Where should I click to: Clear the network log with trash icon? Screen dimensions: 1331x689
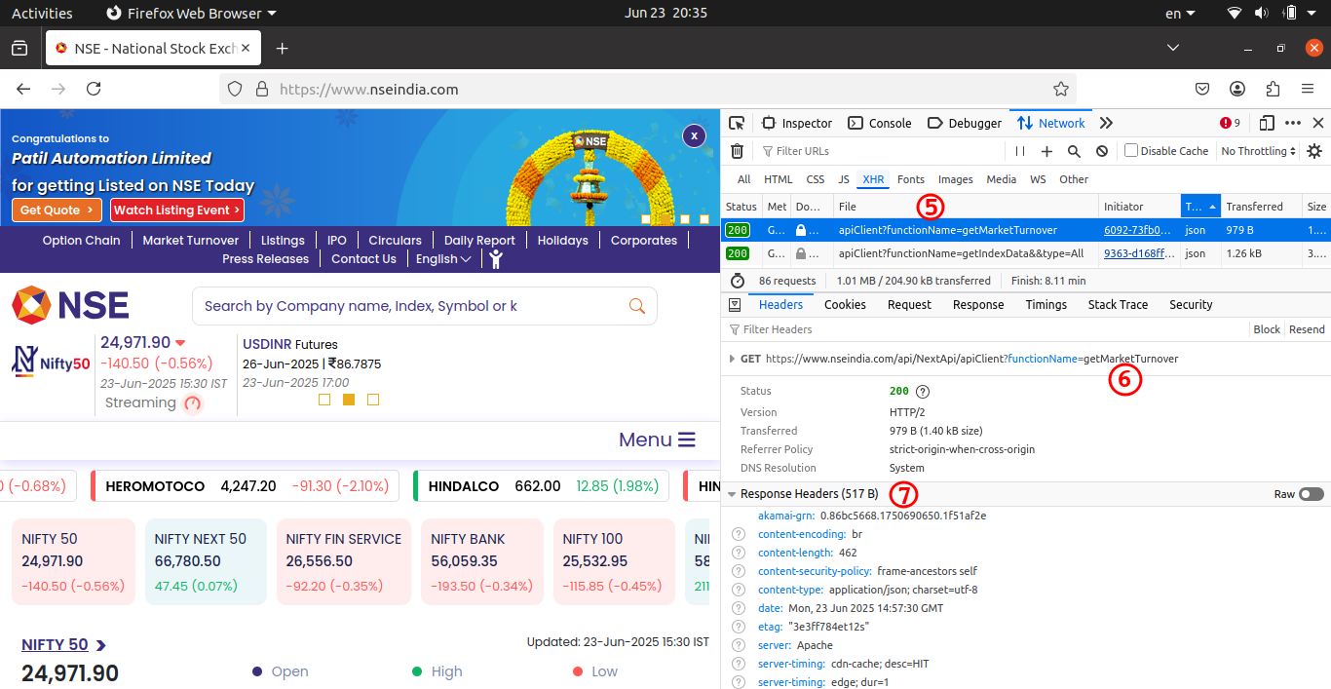[738, 151]
